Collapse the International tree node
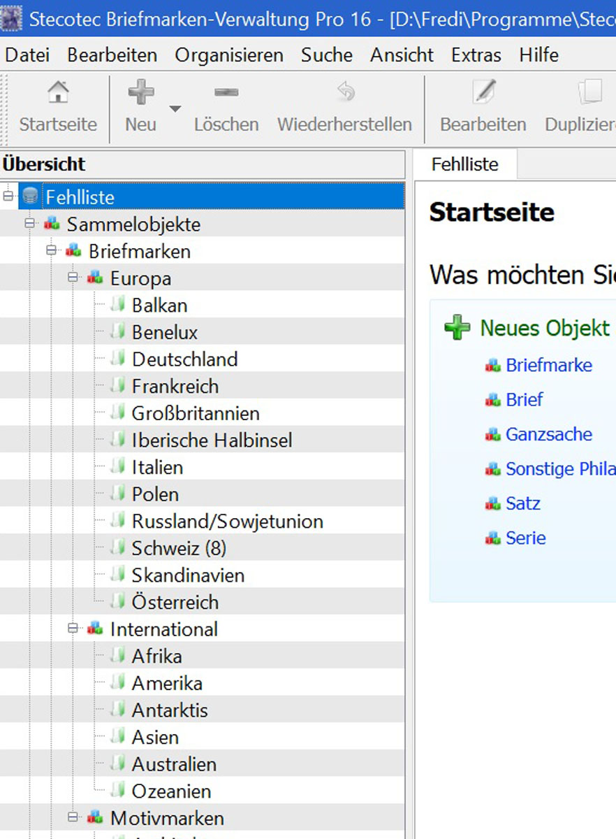This screenshot has height=839, width=616. (x=73, y=629)
